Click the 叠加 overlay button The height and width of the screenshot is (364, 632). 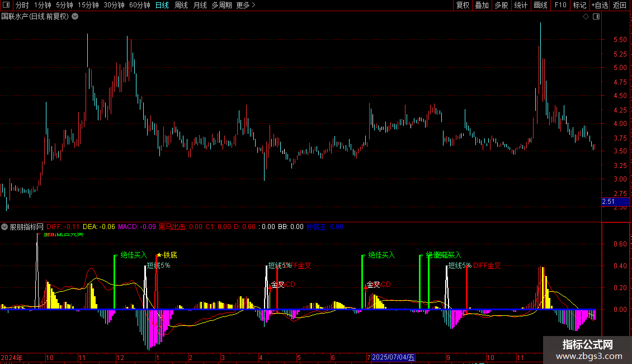tap(482, 5)
